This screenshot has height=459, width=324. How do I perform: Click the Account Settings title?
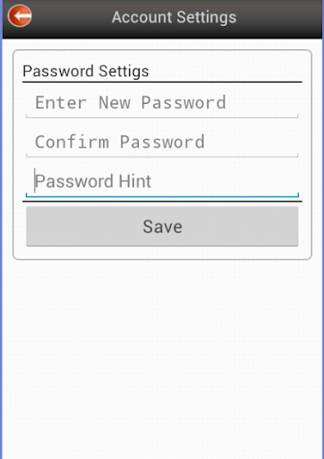[175, 17]
